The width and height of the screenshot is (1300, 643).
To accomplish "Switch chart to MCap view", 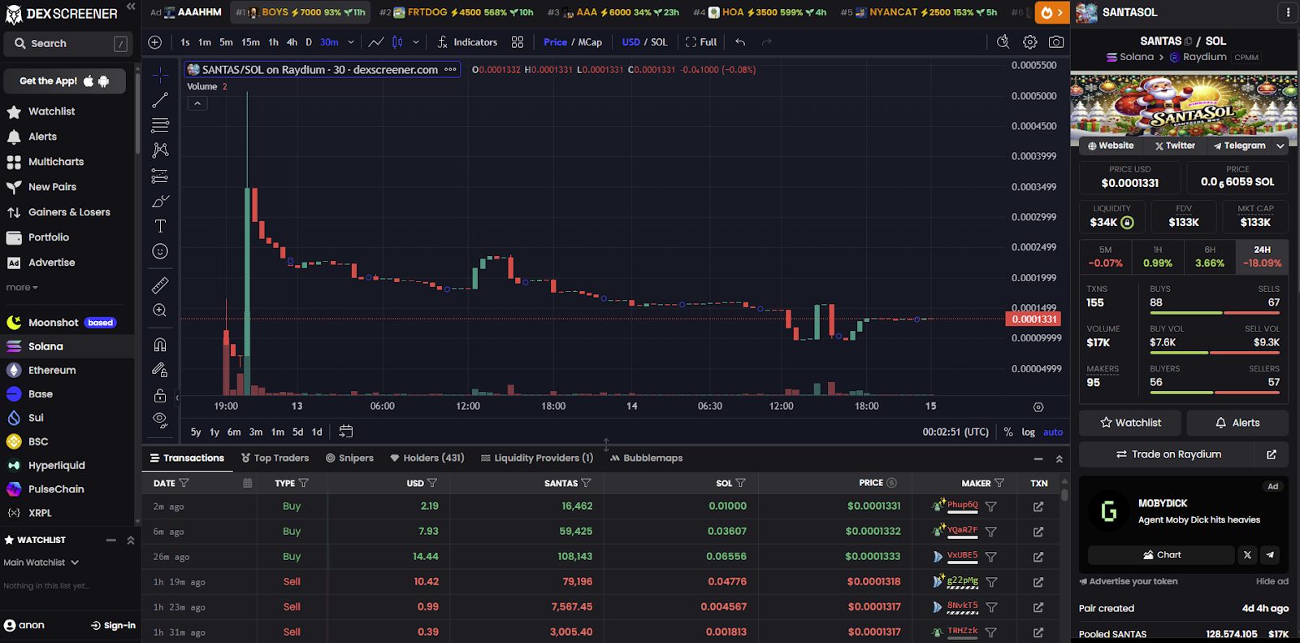I will click(590, 42).
